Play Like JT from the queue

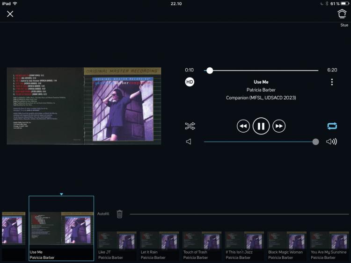117,246
